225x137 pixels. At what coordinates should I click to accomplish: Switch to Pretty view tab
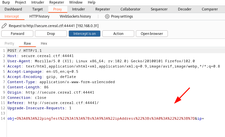tap(9, 43)
